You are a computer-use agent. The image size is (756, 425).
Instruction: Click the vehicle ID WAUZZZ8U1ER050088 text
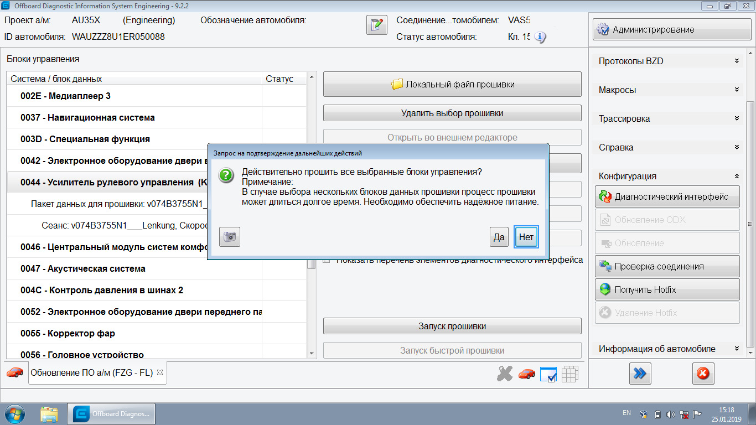[x=118, y=37]
